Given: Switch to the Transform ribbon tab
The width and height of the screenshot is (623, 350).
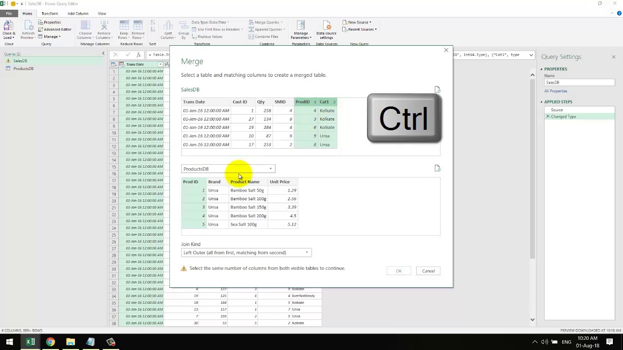Looking at the screenshot, I should point(50,14).
